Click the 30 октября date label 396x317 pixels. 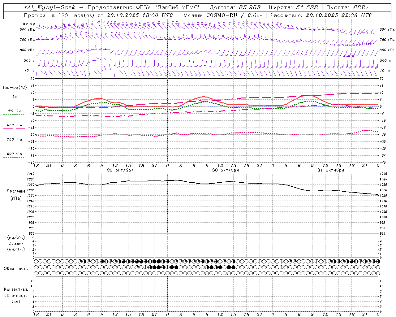pos(226,170)
